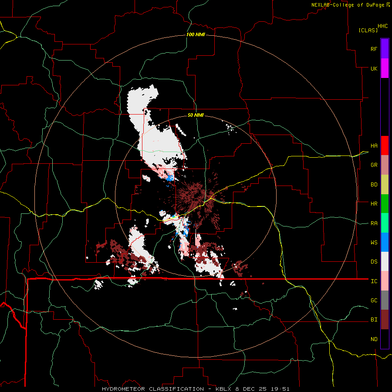Click the Hydrometeor Classification KBLX caption
The image size is (392, 392).
tap(196, 389)
